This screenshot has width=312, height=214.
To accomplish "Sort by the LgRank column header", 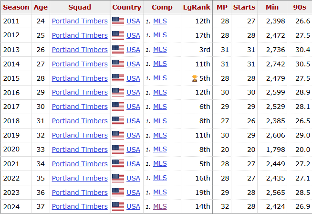I will (x=196, y=7).
